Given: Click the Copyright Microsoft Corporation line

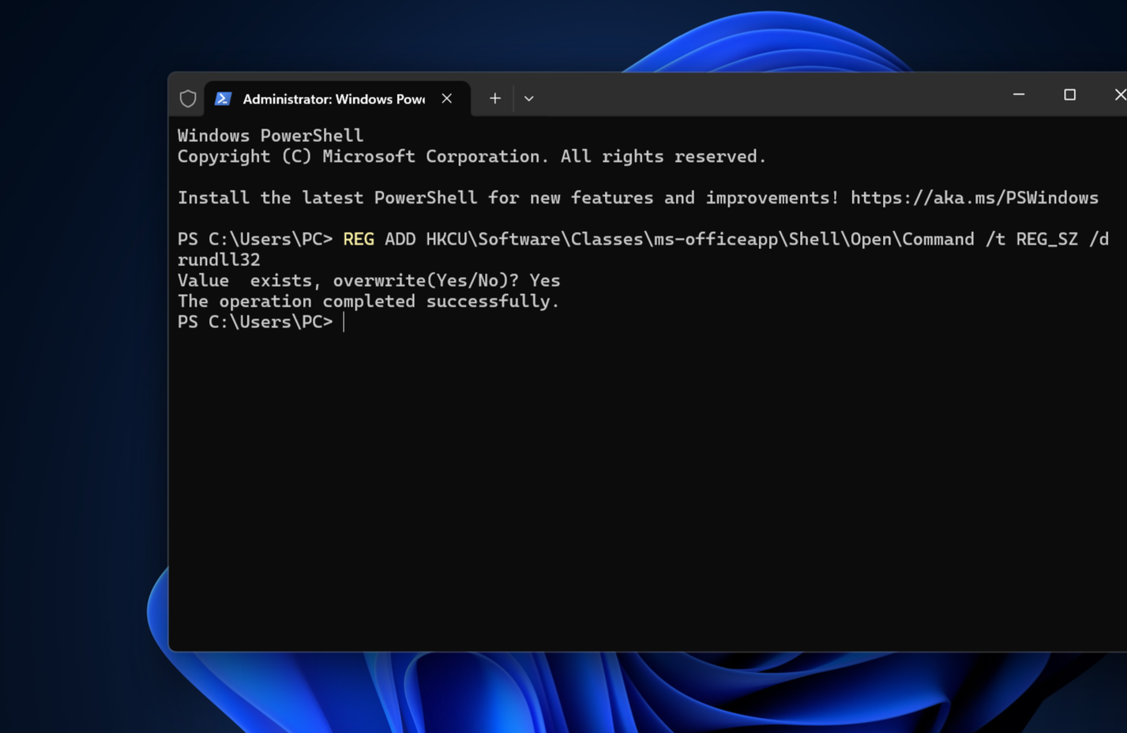Looking at the screenshot, I should point(471,155).
